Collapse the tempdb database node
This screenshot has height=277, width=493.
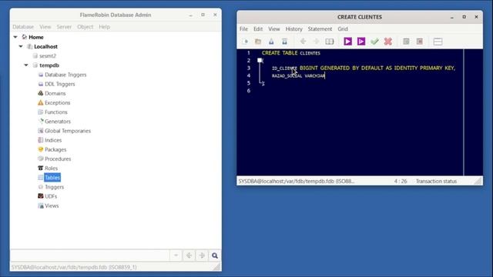coord(26,65)
